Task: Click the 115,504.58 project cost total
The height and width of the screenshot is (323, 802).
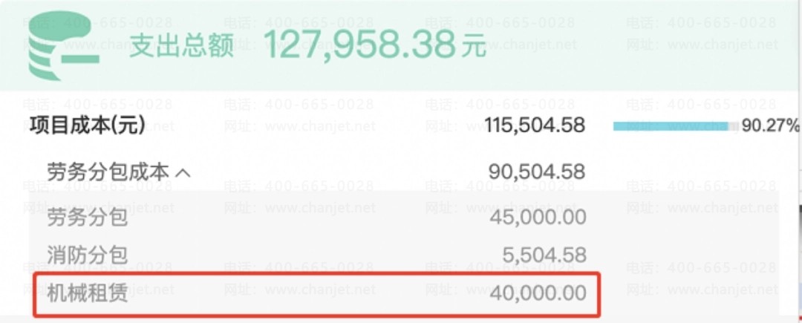Action: coord(535,125)
